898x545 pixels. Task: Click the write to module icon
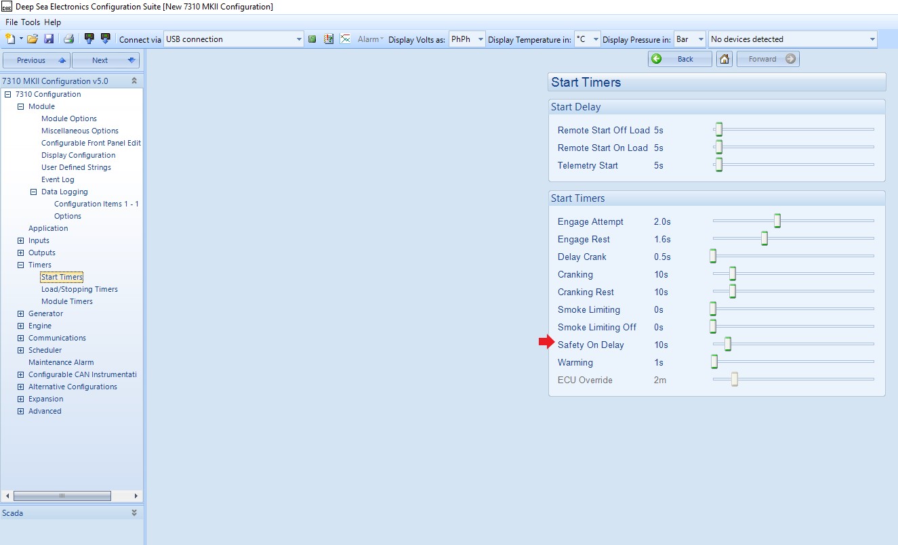click(105, 39)
